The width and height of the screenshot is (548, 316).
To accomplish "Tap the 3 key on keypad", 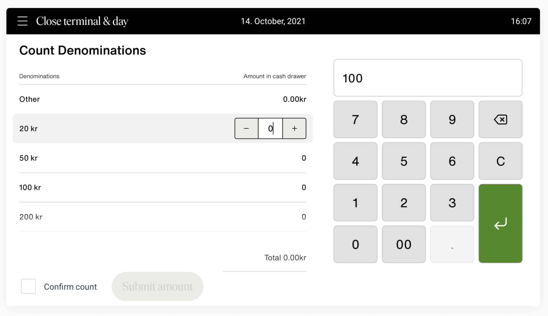I will click(x=452, y=202).
